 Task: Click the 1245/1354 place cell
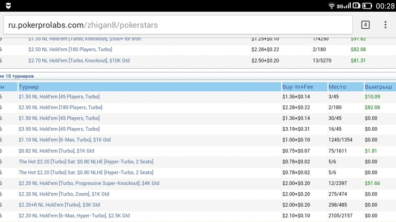click(340, 140)
